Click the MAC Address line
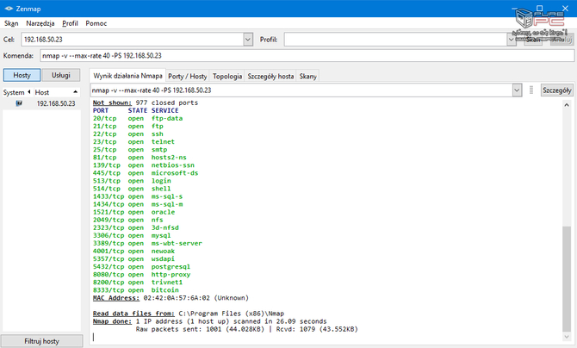This screenshot has height=348, width=577. (171, 297)
